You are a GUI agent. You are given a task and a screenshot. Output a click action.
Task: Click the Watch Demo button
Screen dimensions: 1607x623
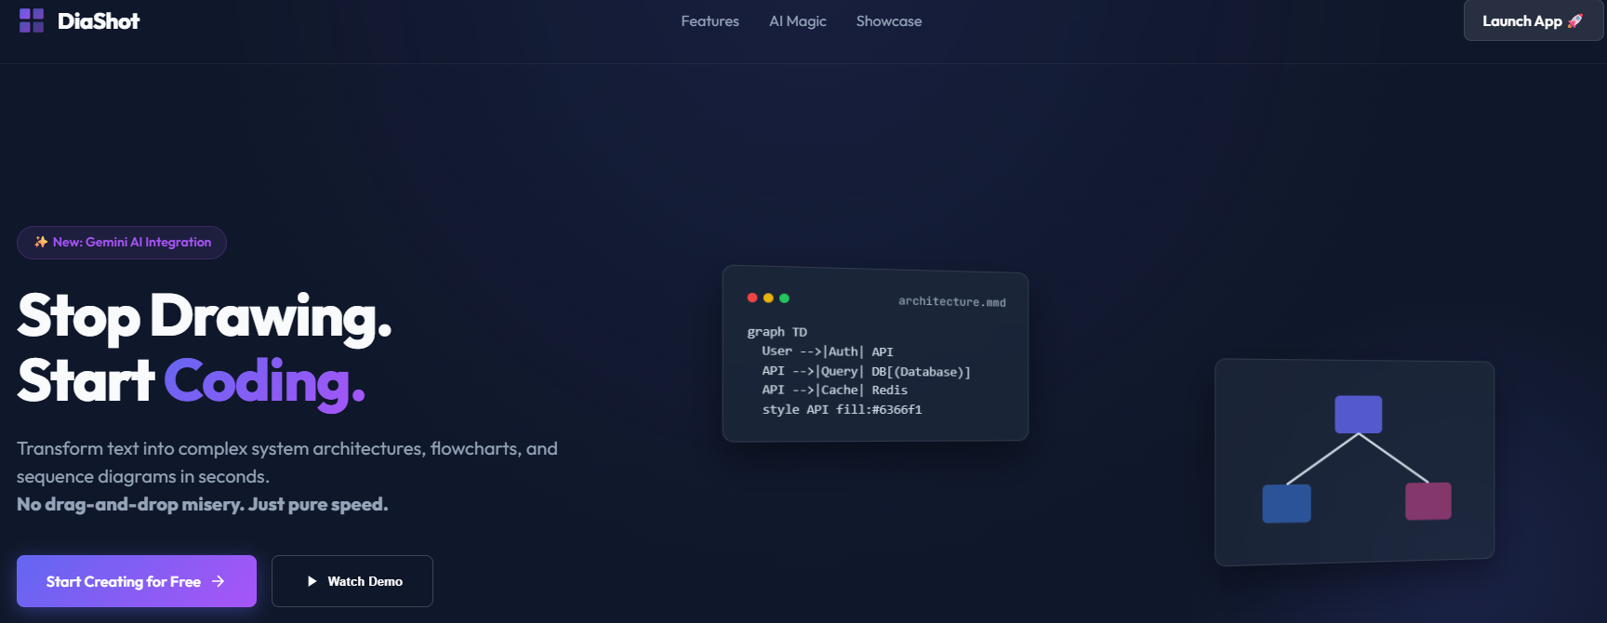[352, 581]
